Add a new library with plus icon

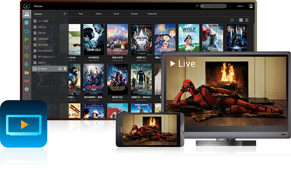coord(65,13)
